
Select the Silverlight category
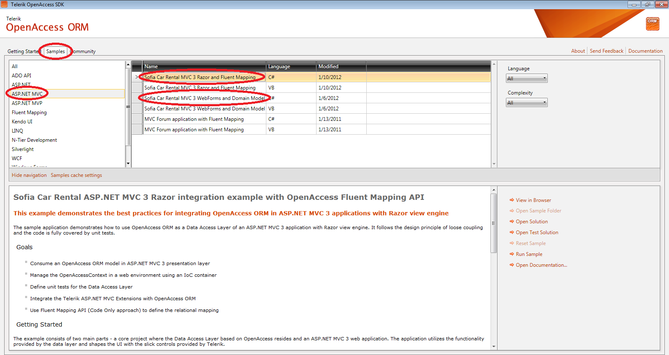coord(67,149)
